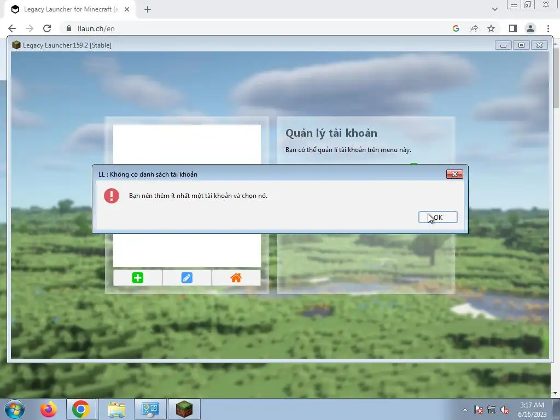This screenshot has width=560, height=420.
Task: Click the red error icon in the dialog
Action: coord(112,196)
